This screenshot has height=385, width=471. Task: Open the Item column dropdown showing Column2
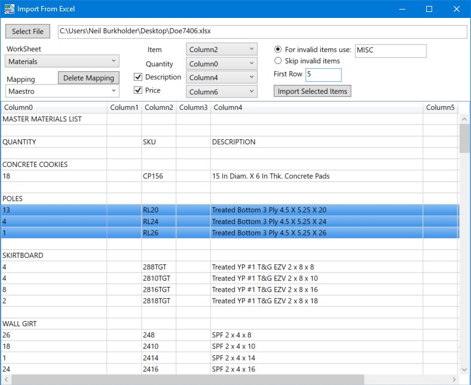click(221, 49)
